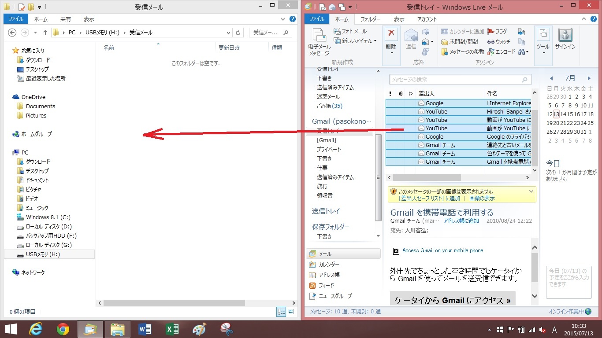Switch to the アカウント ribbon tab
Screen dimensions: 602x338
pyautogui.click(x=427, y=19)
